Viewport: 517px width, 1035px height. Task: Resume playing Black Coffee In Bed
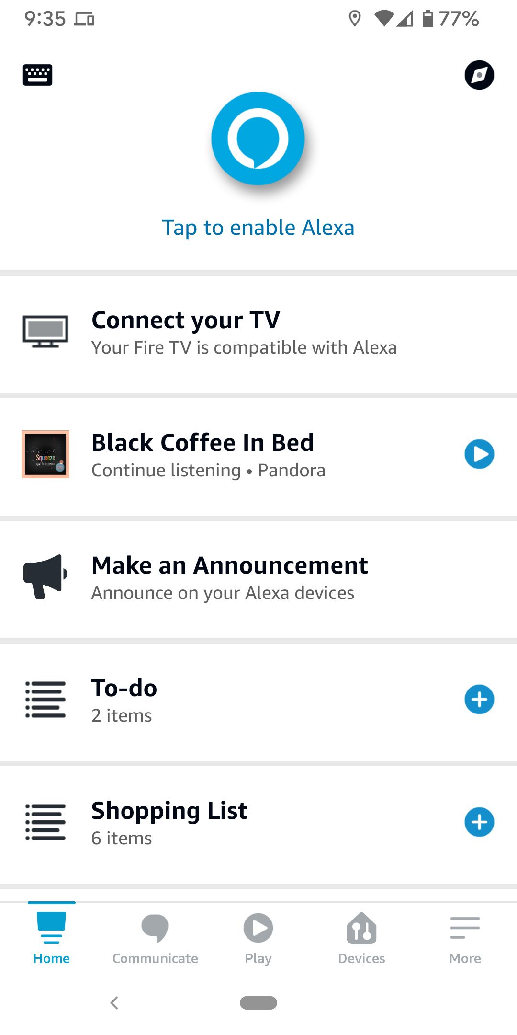(479, 454)
